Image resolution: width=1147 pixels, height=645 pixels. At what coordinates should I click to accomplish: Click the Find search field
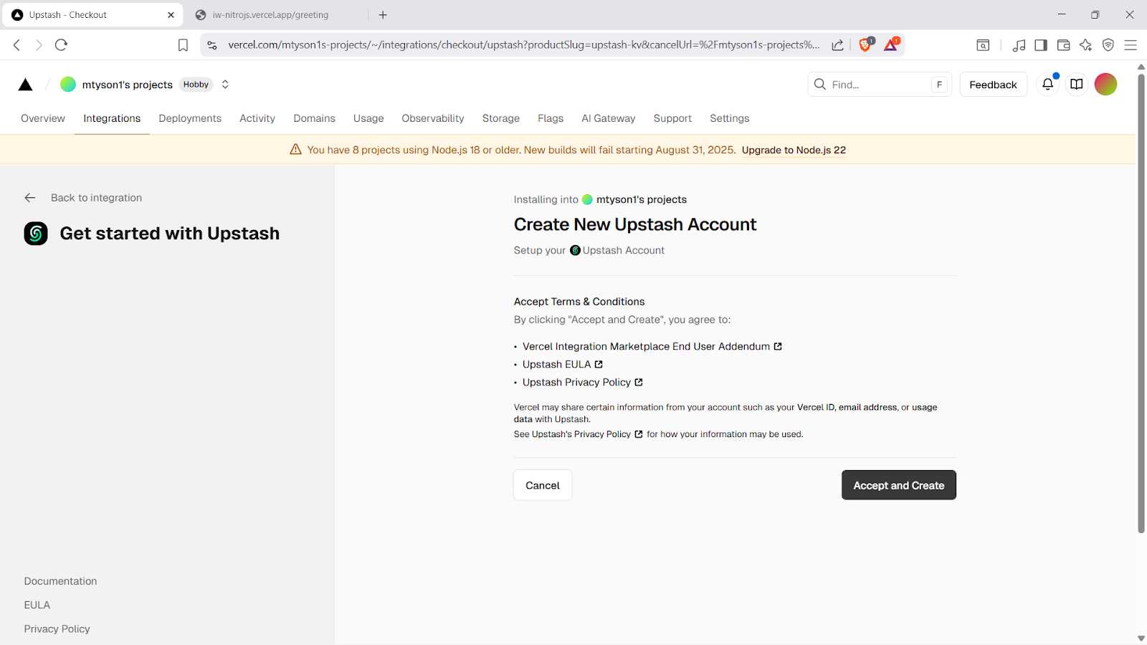[878, 85]
